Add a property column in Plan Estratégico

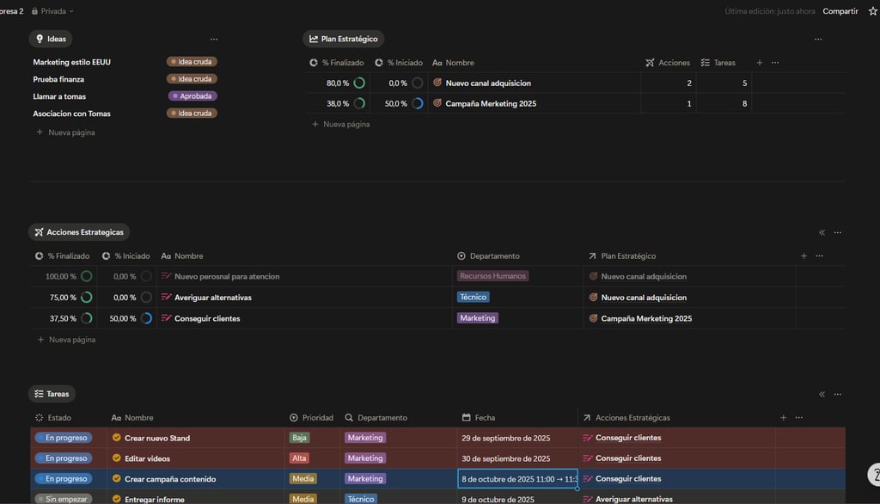[x=760, y=63]
